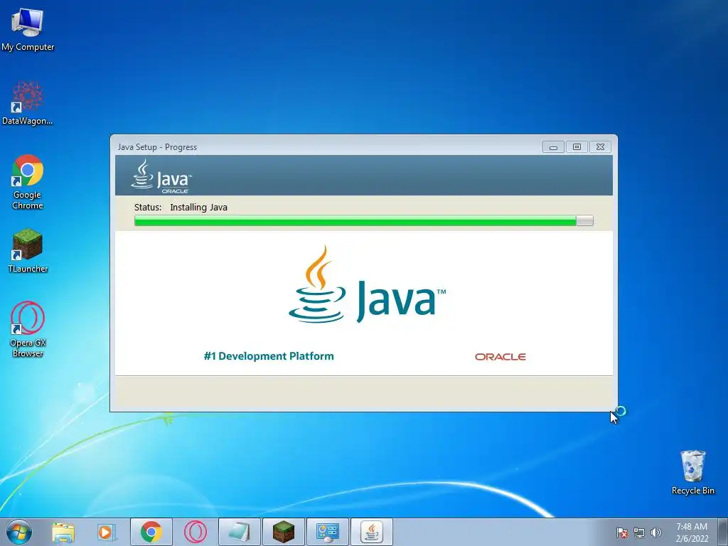Switch to Minecraft block taskbar icon
The width and height of the screenshot is (728, 546).
point(284,532)
